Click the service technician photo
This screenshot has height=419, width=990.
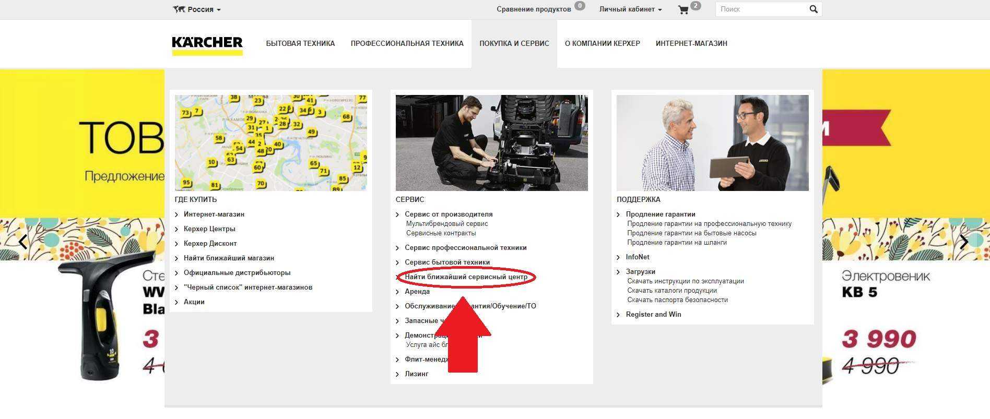(x=491, y=142)
